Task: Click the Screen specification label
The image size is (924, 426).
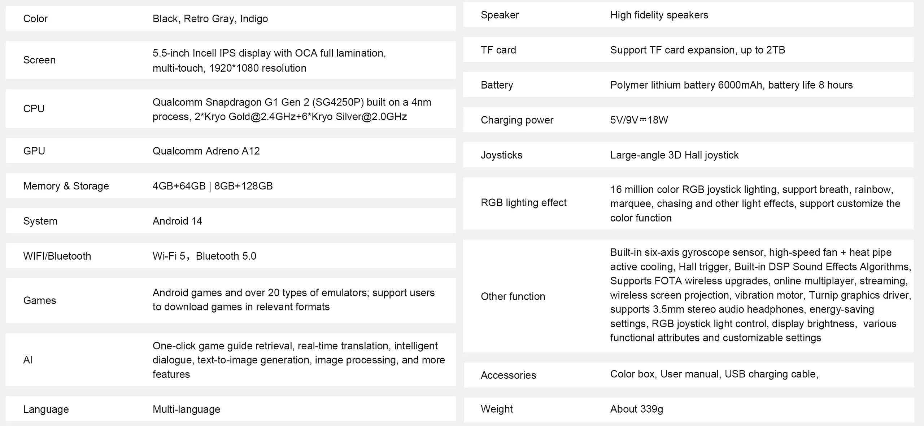Action: [x=39, y=60]
